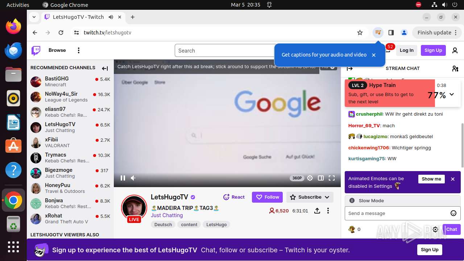The height and width of the screenshot is (261, 464).
Task: Open Firefox from the dock
Action: point(13,26)
